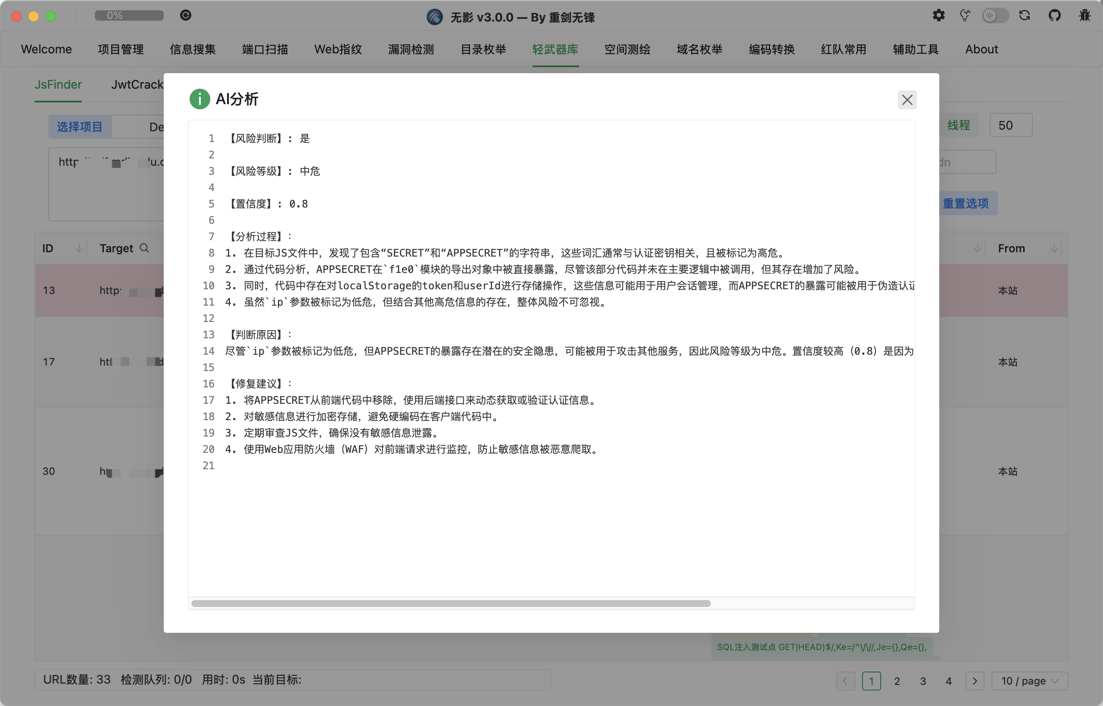Open the settings gear icon
The image size is (1103, 706).
[x=939, y=15]
